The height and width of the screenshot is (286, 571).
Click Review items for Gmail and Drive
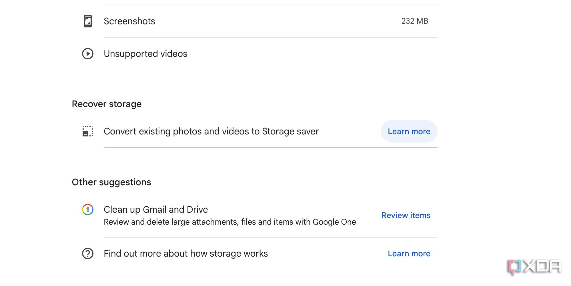tap(406, 215)
